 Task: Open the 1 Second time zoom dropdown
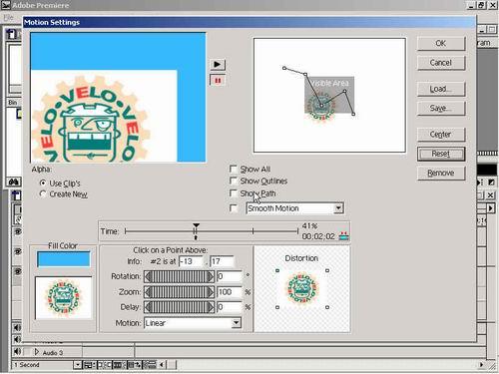(x=77, y=365)
